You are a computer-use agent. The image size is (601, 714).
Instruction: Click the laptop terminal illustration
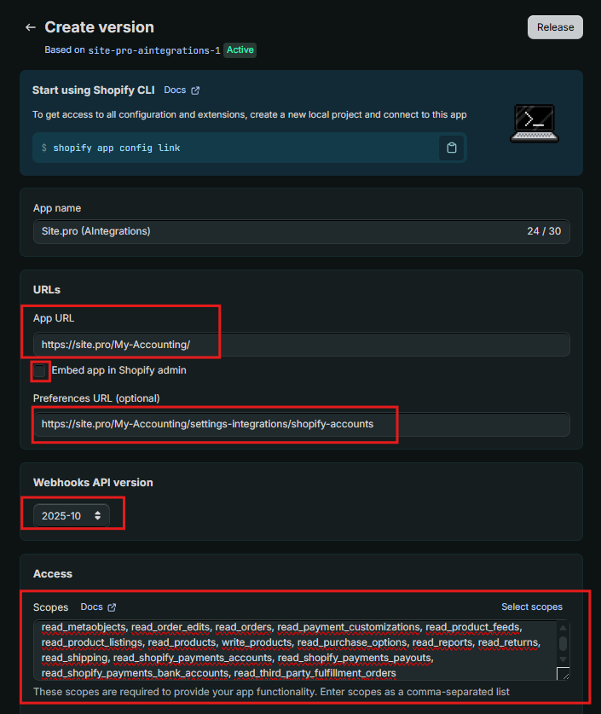tap(535, 124)
